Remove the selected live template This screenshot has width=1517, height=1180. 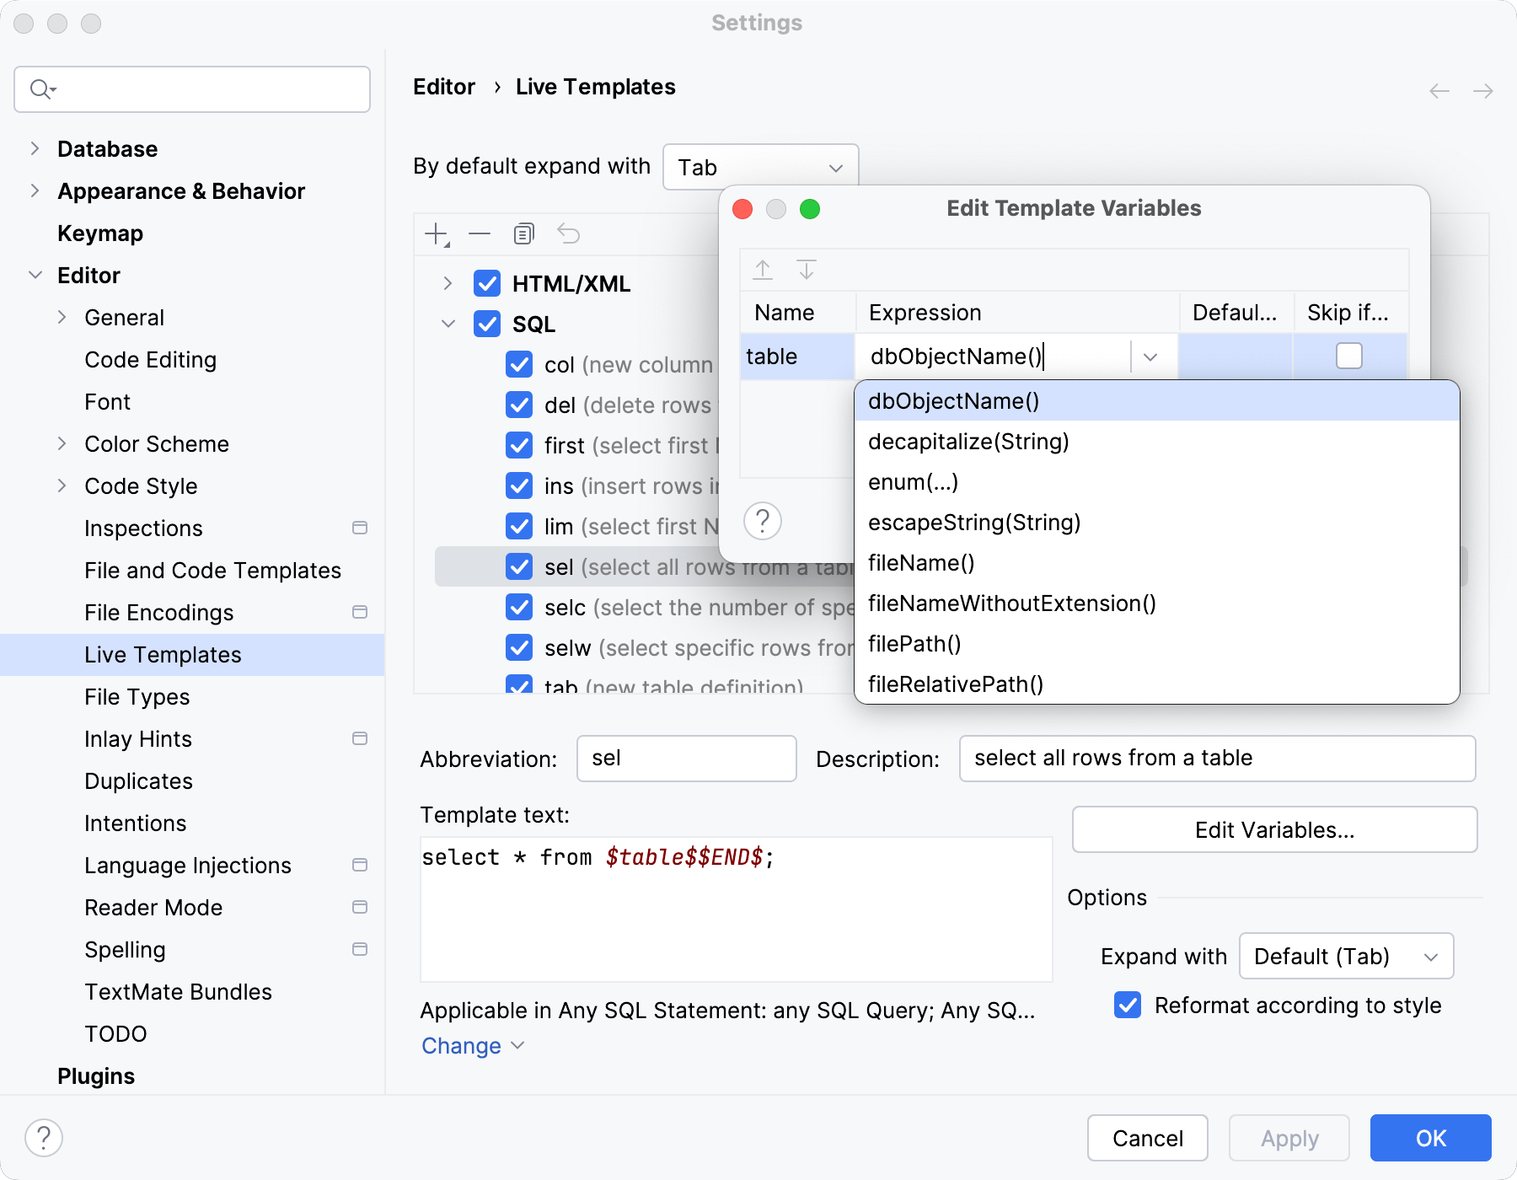pos(479,233)
